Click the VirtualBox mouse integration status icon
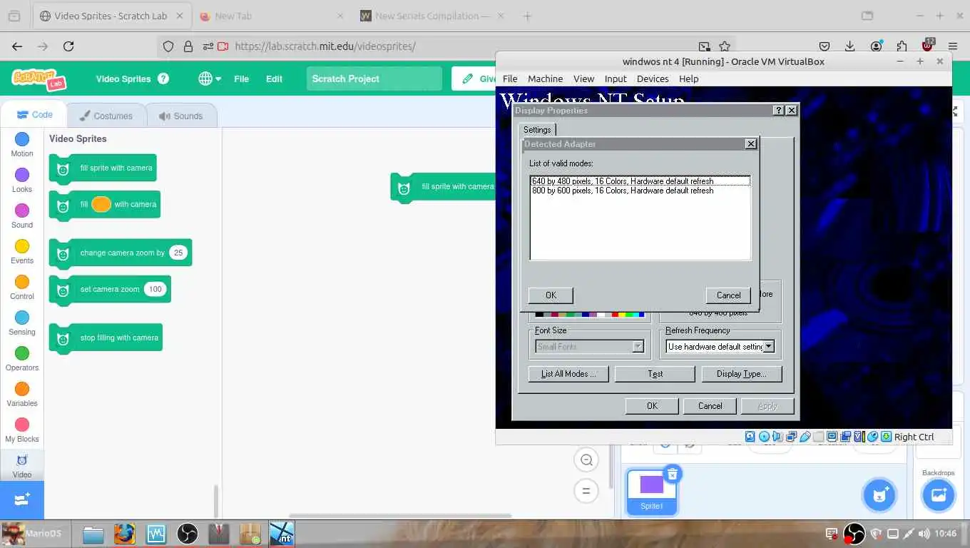The height and width of the screenshot is (548, 970). coord(873,437)
